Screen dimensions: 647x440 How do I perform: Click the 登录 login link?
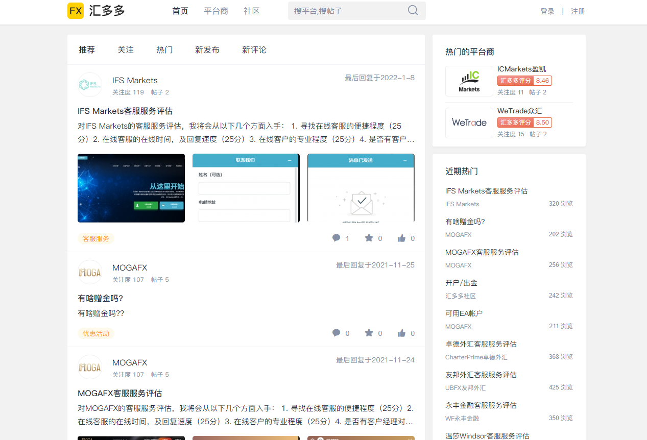(547, 11)
